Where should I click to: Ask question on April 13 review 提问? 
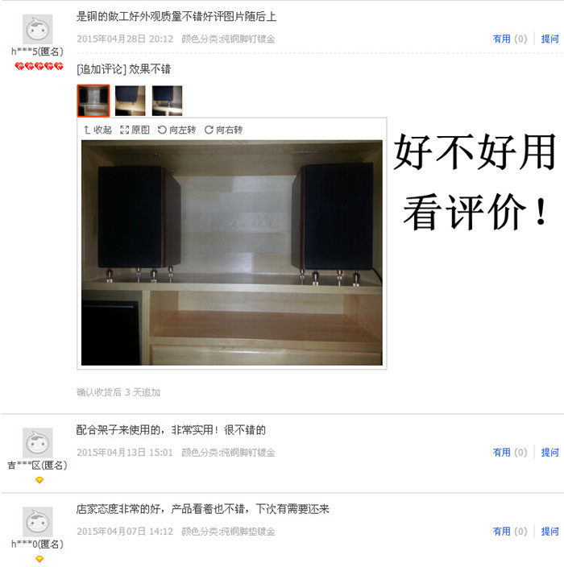pos(549,453)
